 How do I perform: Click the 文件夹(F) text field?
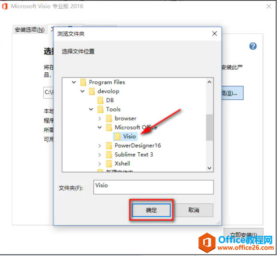(x=154, y=187)
